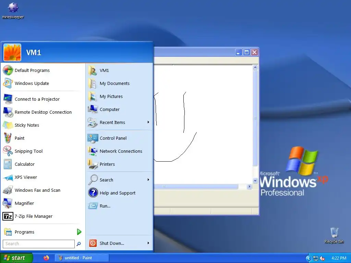Click the Paint horizontal scrollbar thumb
351x263 pixels.
click(x=196, y=187)
